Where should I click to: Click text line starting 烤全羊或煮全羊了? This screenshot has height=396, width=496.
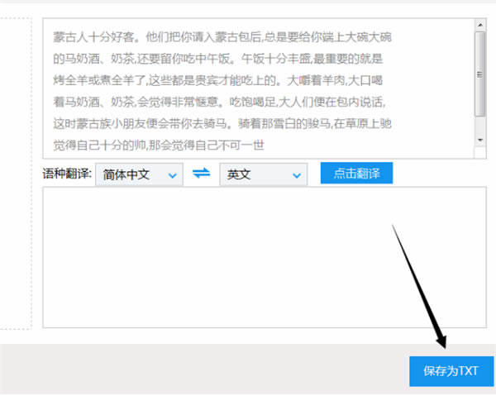click(218, 80)
